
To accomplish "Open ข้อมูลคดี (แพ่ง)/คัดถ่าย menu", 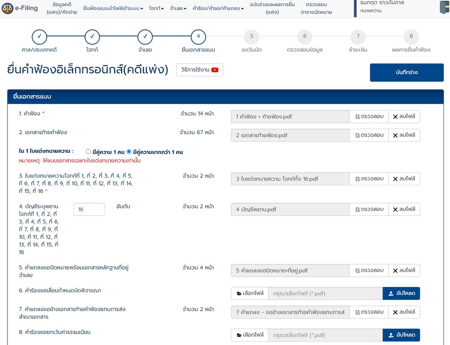I will (62, 8).
